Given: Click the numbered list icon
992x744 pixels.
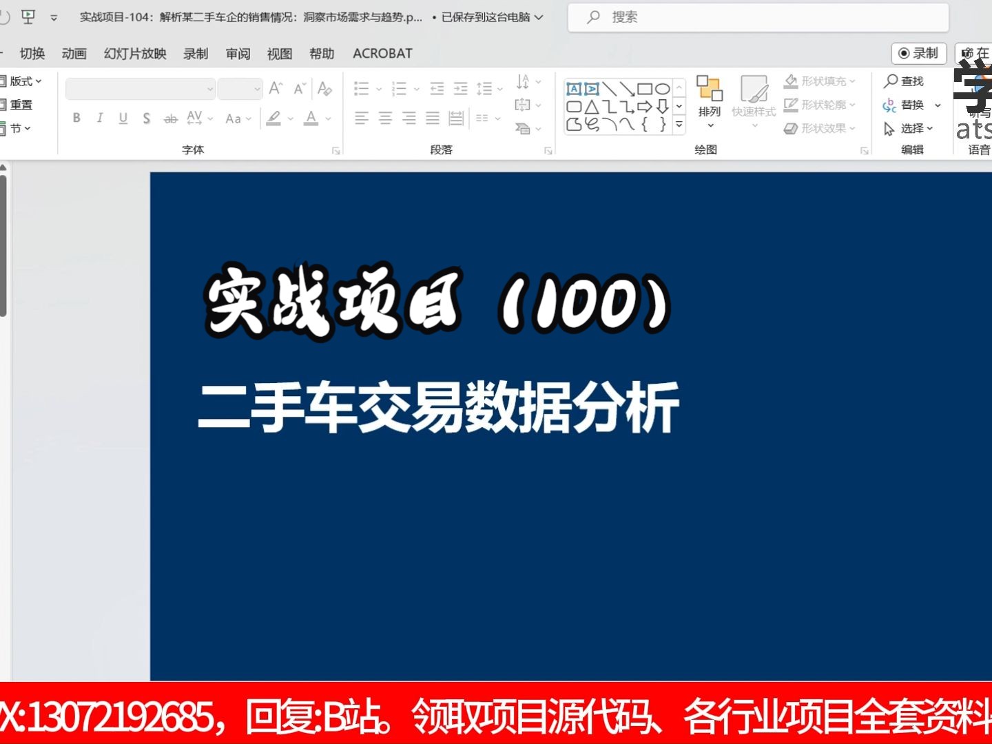Looking at the screenshot, I should pos(399,88).
